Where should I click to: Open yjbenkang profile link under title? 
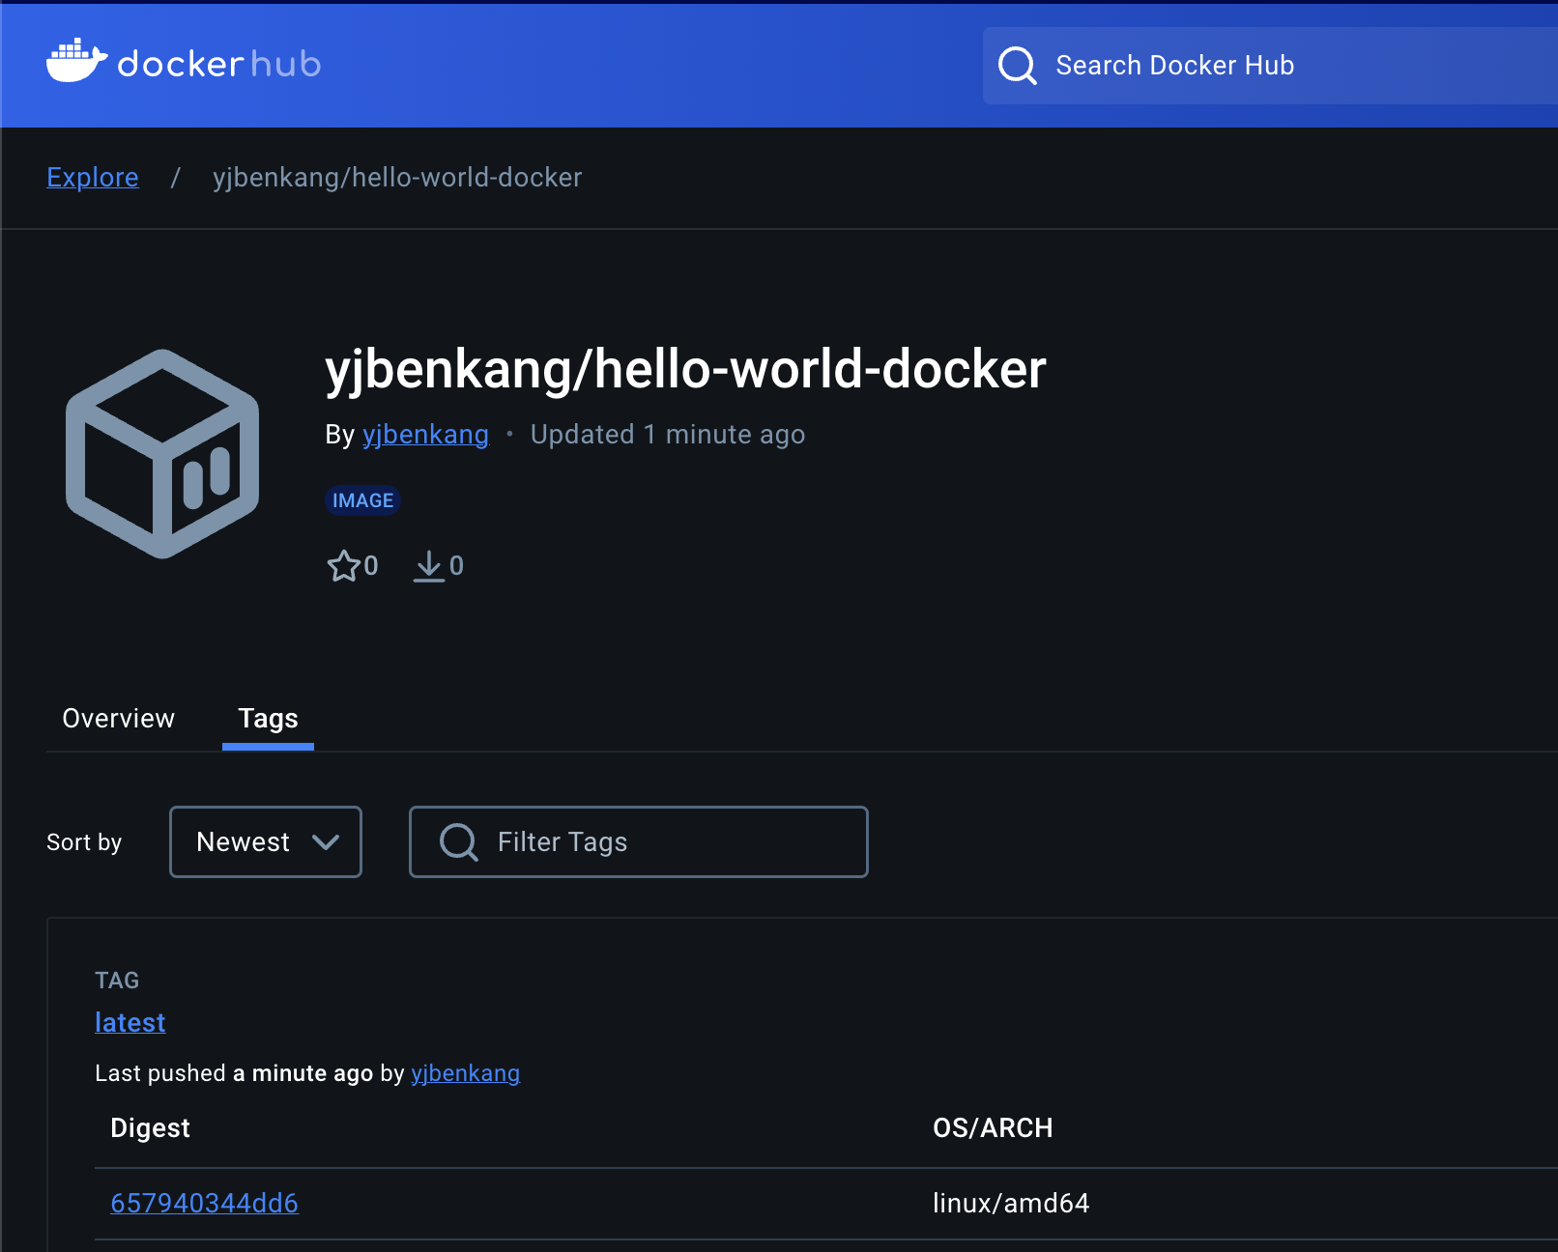[425, 435]
